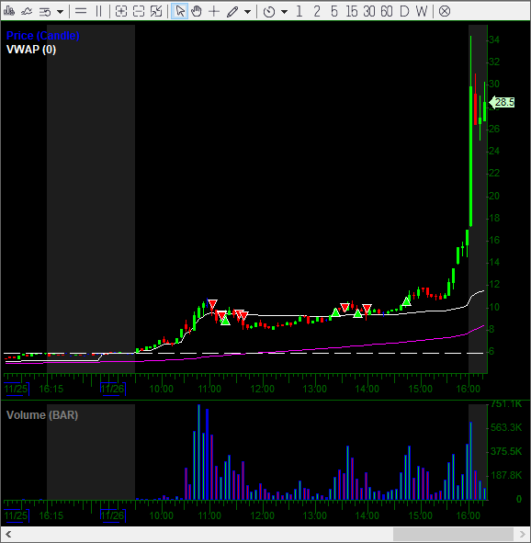Click the circled X remove icon

[x=445, y=11]
